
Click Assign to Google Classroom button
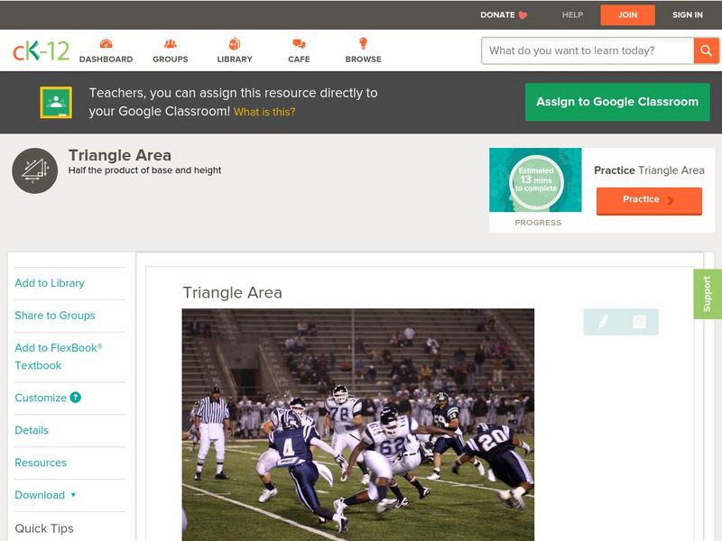pyautogui.click(x=617, y=102)
